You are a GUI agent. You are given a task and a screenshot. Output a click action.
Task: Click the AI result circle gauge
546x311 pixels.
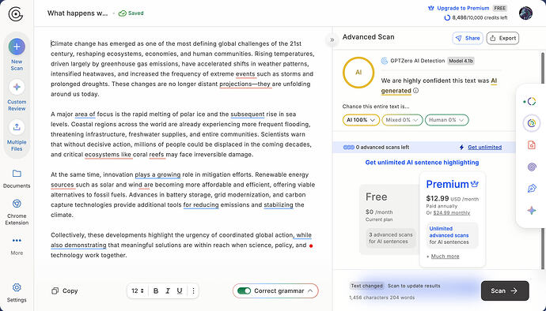point(358,73)
